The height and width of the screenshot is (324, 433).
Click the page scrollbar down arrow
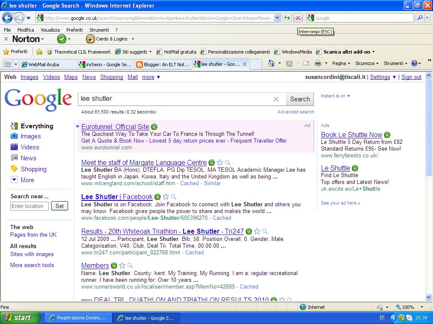(429, 297)
